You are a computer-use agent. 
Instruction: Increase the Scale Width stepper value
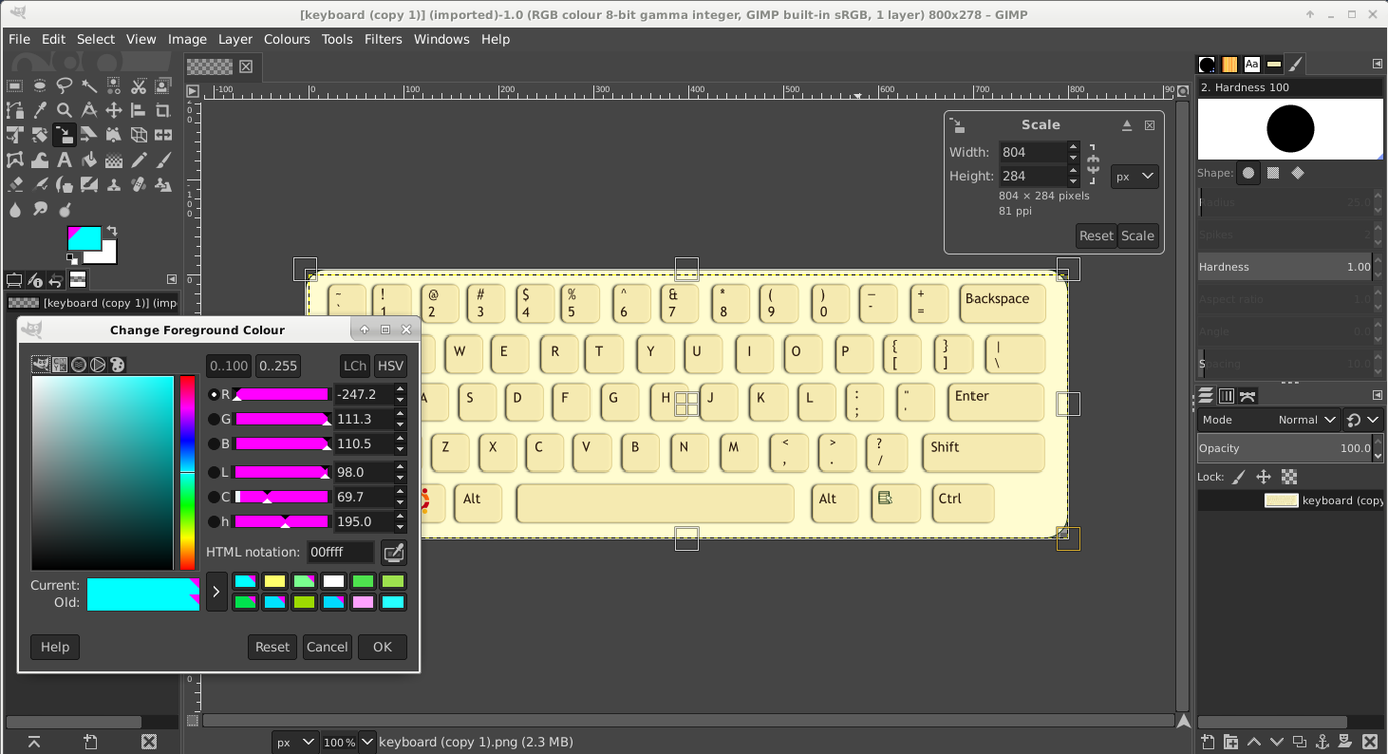point(1073,147)
